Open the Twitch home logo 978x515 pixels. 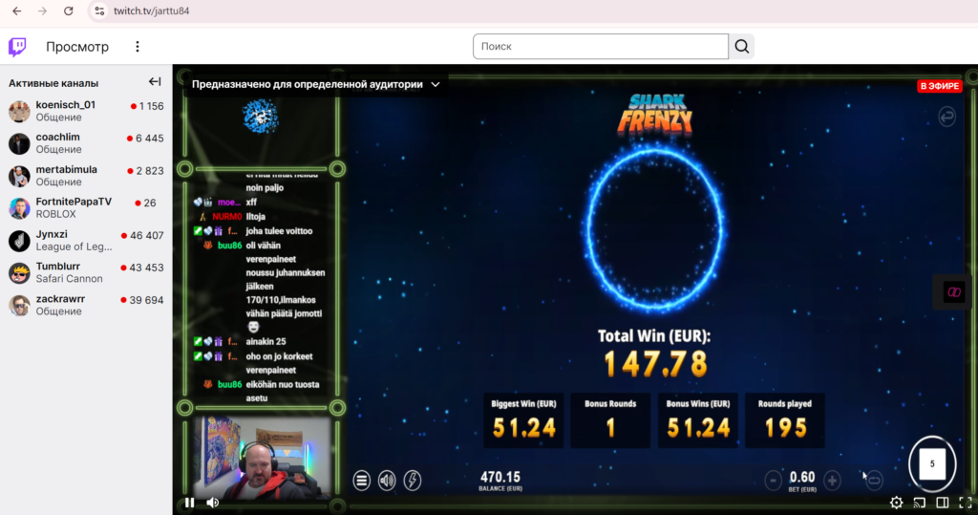(x=17, y=47)
